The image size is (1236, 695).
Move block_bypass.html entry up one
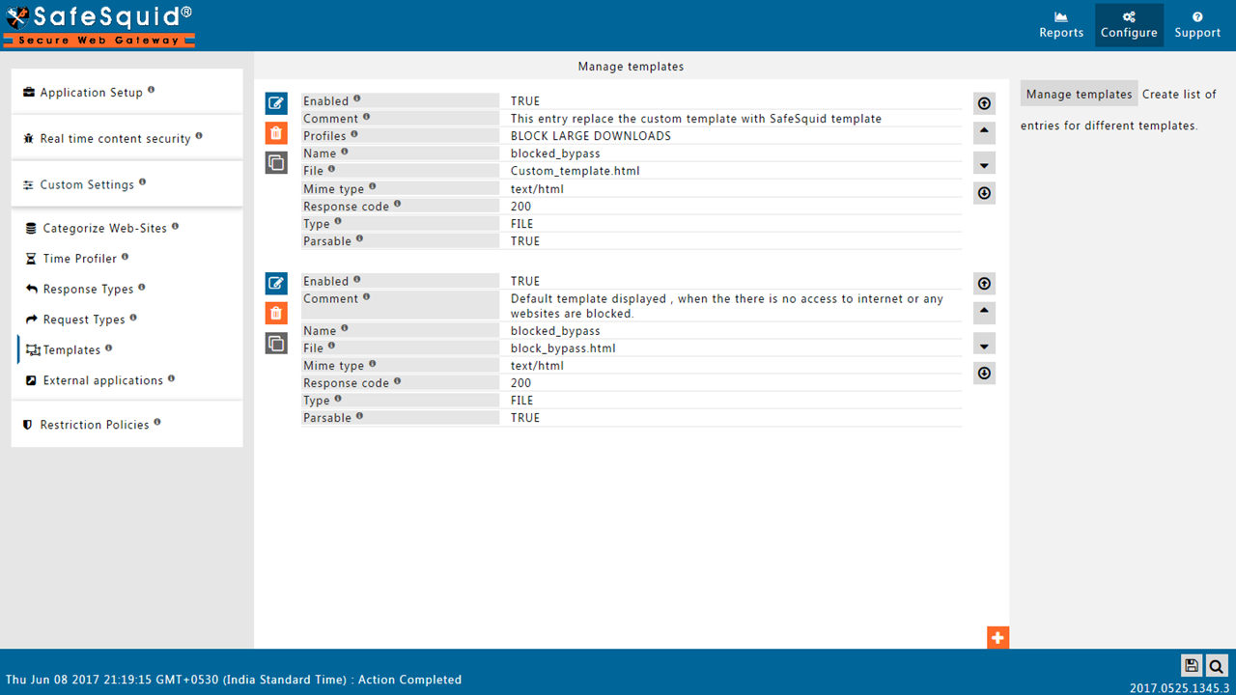click(x=984, y=313)
